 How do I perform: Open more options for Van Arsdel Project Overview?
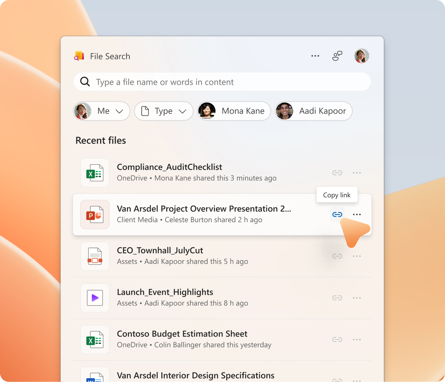coord(357,214)
